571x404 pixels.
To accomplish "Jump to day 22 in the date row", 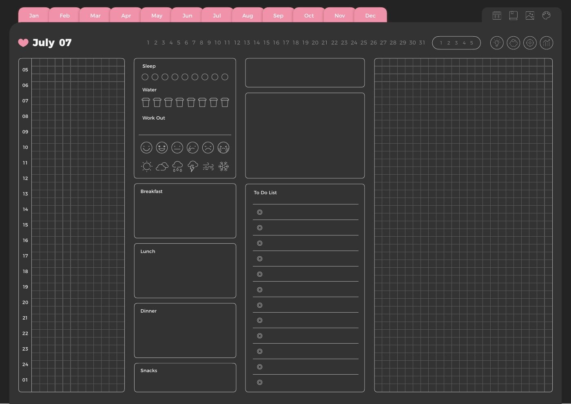I will coord(334,42).
